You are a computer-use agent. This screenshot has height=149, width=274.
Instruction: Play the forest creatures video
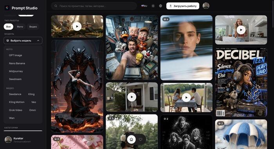[77, 26]
